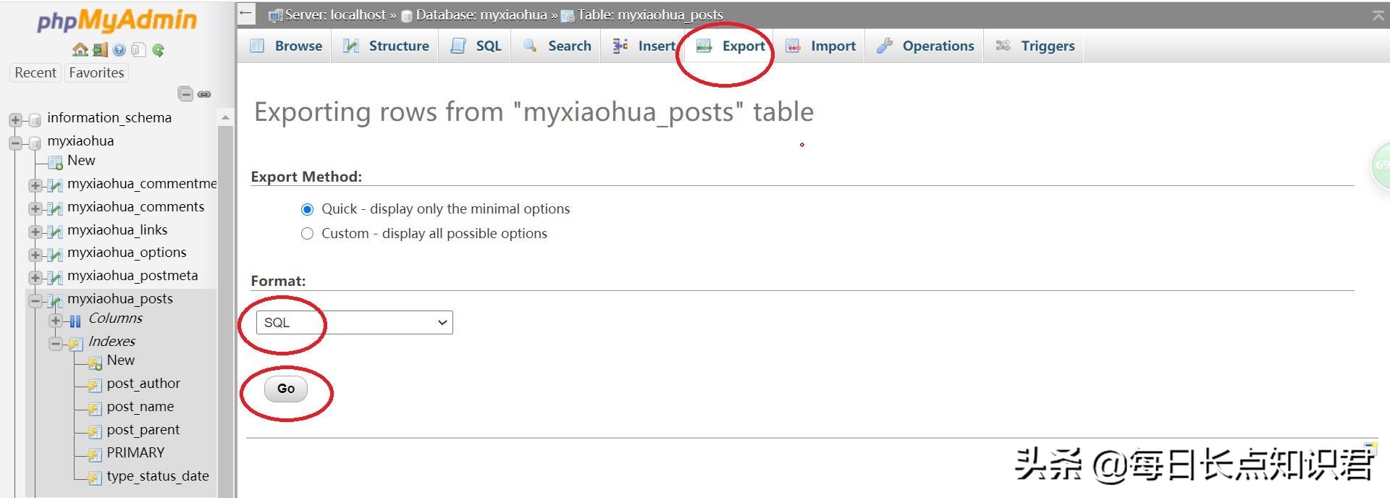Open the blue documentation help icon
The image size is (1390, 498).
coord(119,50)
